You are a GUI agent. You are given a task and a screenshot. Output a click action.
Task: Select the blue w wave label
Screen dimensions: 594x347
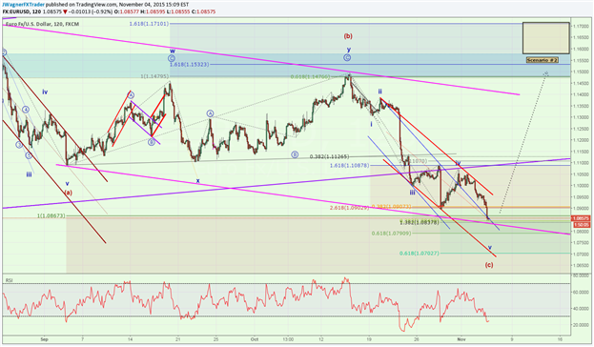pyautogui.click(x=172, y=51)
